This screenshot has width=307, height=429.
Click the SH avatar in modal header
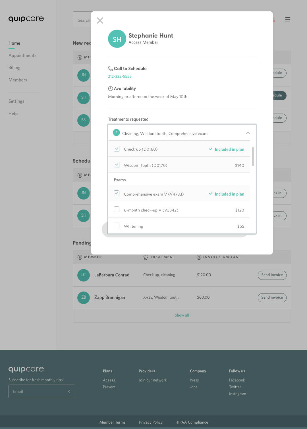pyautogui.click(x=117, y=39)
